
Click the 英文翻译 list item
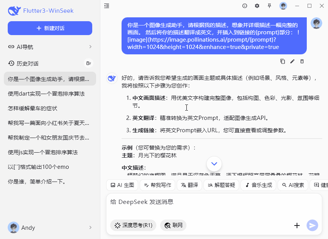(x=198, y=118)
